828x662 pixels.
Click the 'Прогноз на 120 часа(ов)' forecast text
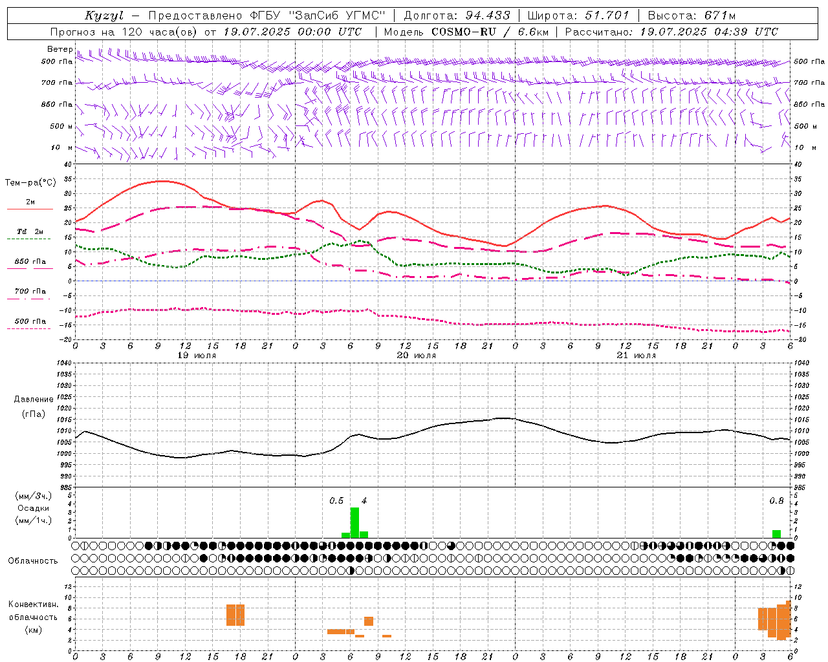coord(124,32)
